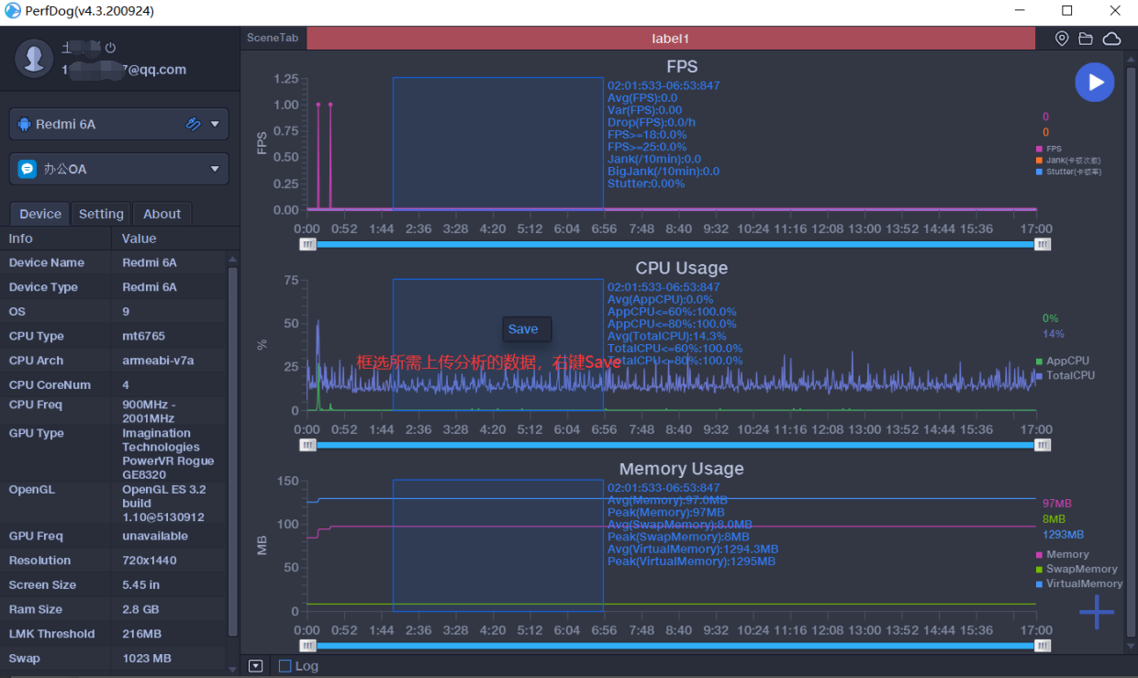Viewport: 1138px width, 678px height.
Task: Open the folder icon in top bar
Action: coord(1086,39)
